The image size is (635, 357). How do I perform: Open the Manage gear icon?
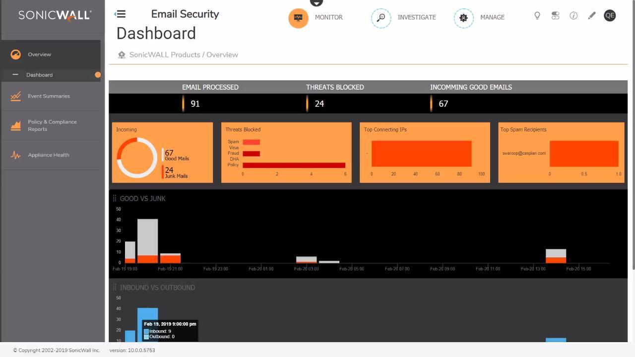(x=463, y=18)
